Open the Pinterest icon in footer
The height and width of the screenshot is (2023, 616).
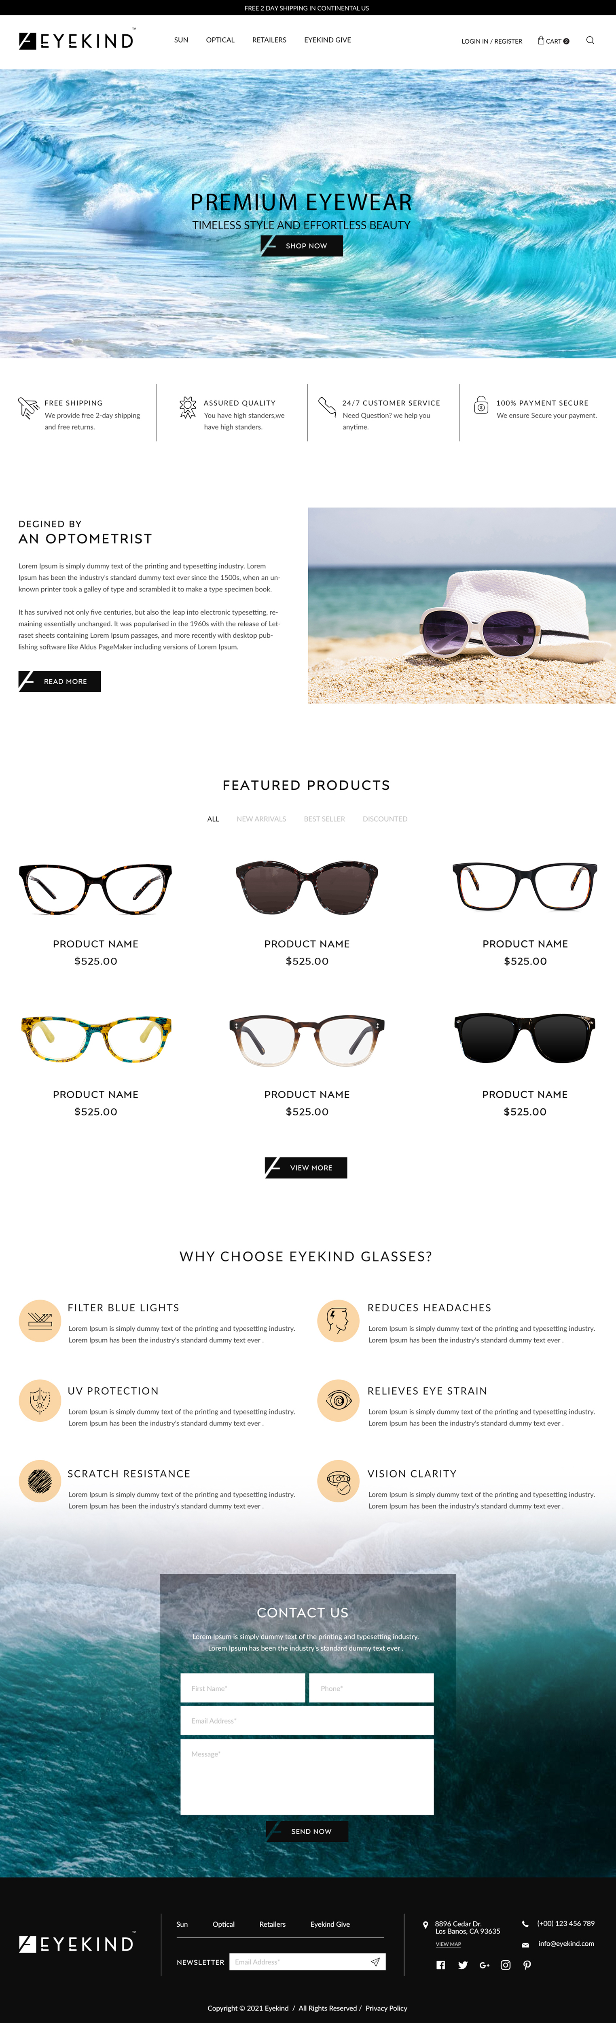pyautogui.click(x=527, y=1965)
